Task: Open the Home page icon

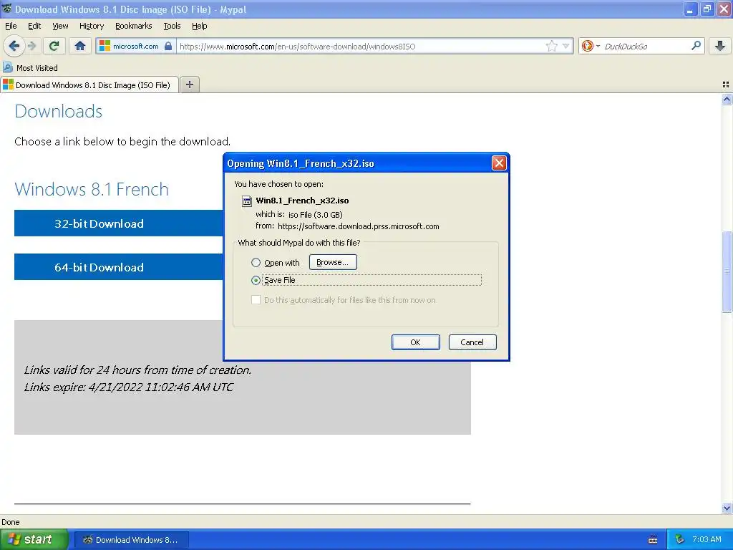Action: click(80, 46)
